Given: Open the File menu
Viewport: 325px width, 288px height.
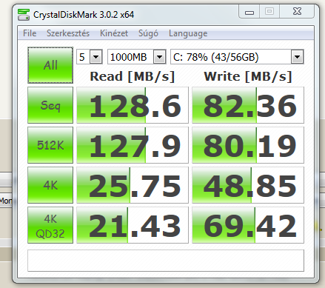Looking at the screenshot, I should (30, 33).
